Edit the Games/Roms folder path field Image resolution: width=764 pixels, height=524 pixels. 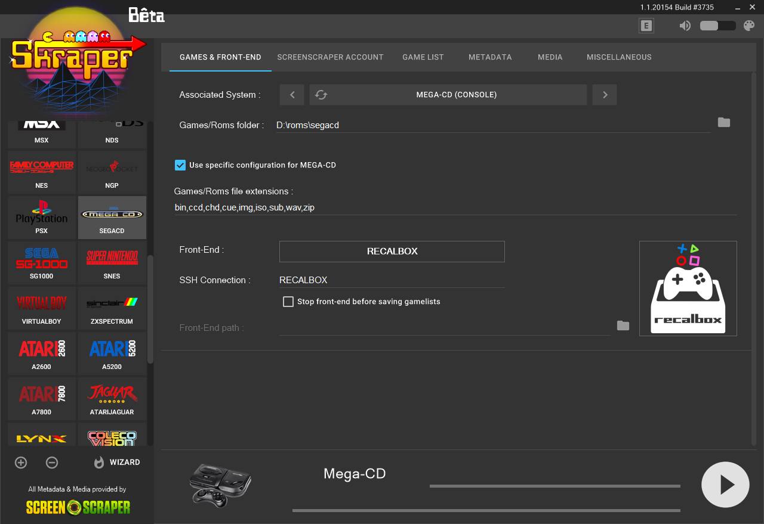(x=493, y=125)
